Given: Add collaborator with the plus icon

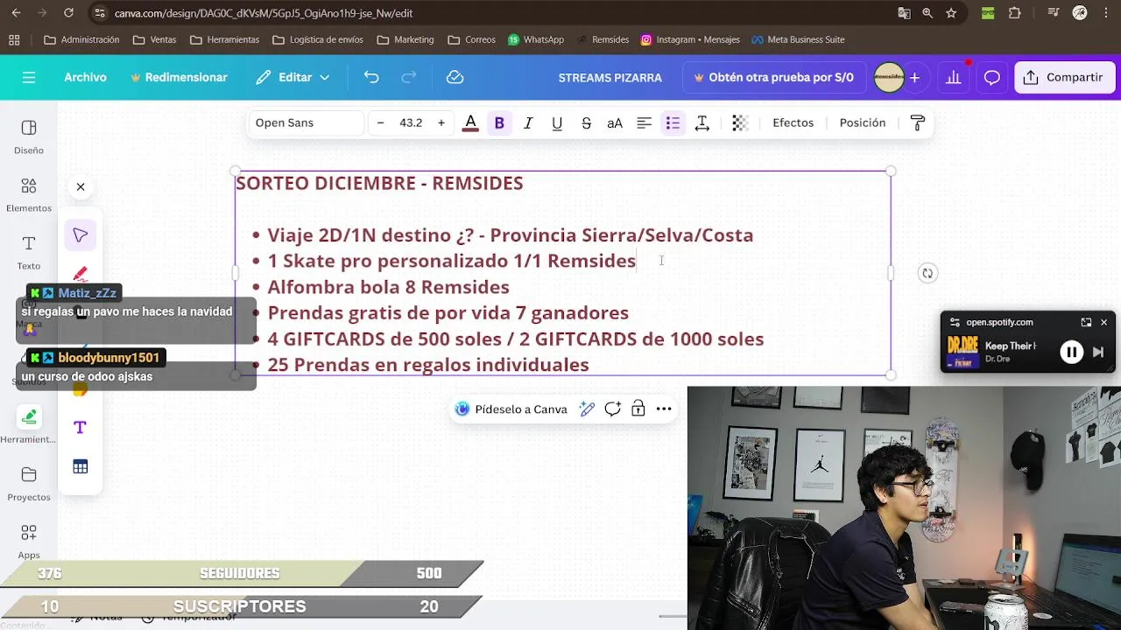Looking at the screenshot, I should coord(914,77).
